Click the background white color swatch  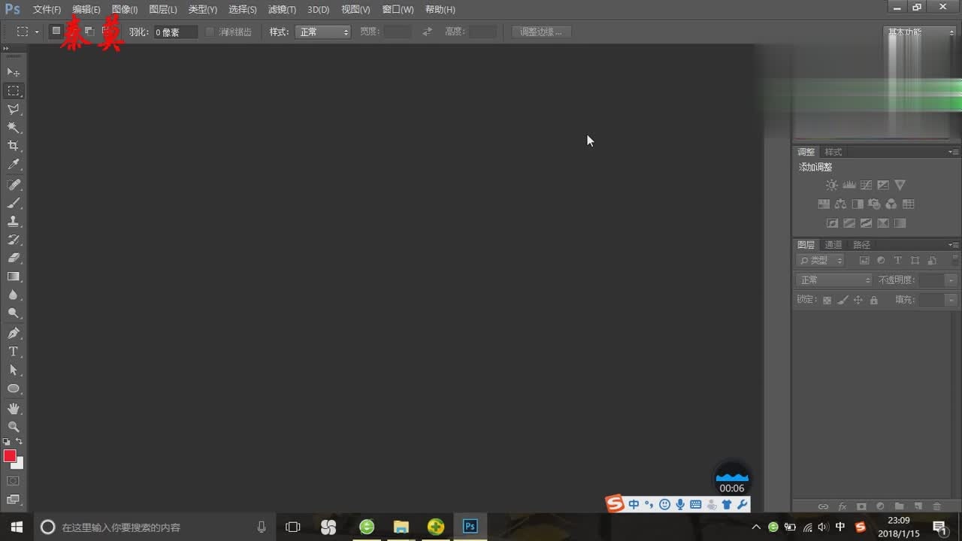(19, 464)
